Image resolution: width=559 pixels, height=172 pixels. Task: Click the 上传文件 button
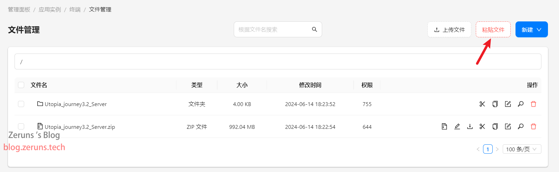(449, 30)
